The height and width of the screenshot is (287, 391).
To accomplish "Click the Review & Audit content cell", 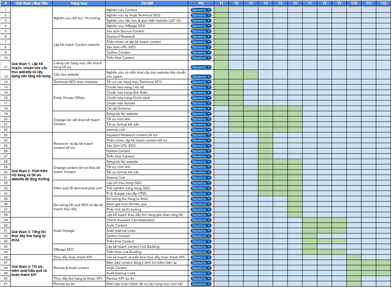I will 79,268.
